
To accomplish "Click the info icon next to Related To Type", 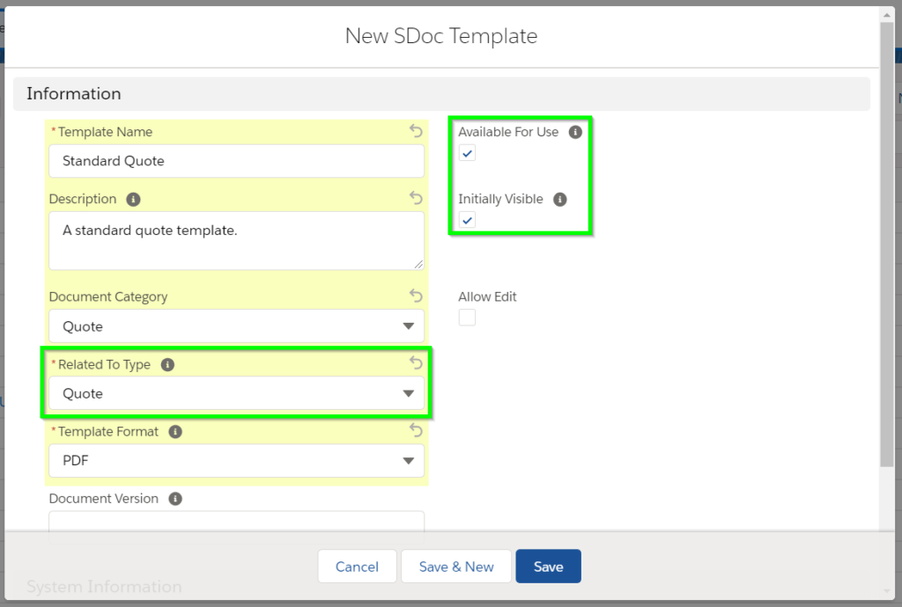I will tap(168, 364).
